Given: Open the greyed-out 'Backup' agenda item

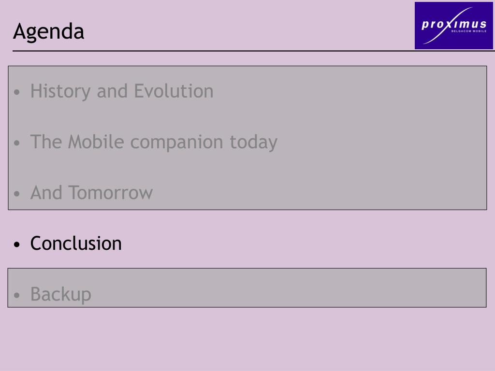Looking at the screenshot, I should coord(61,295).
